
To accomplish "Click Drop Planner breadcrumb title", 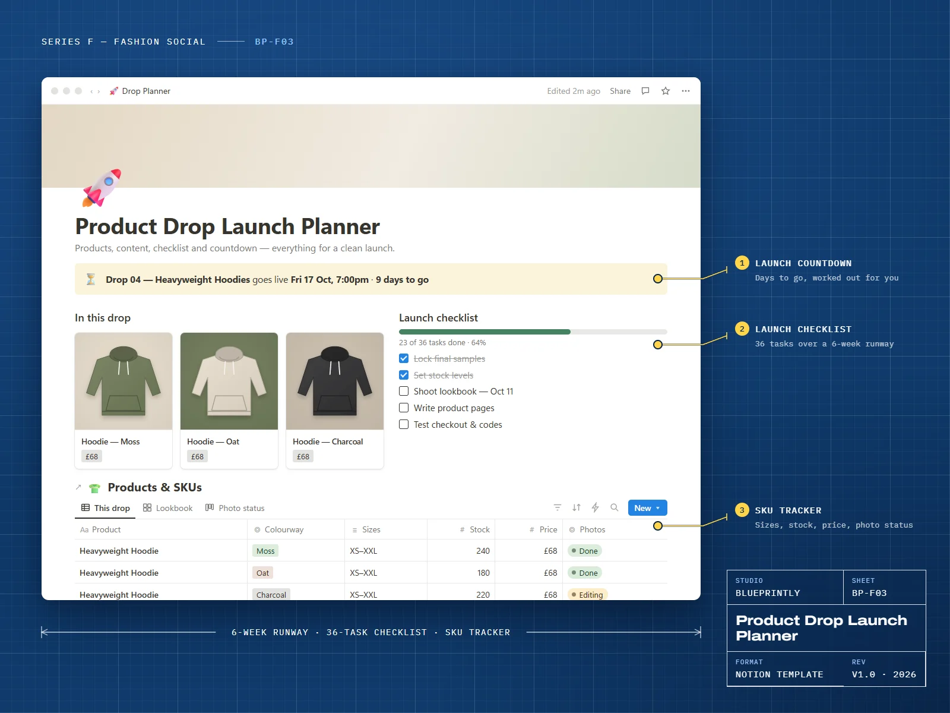I will 146,91.
